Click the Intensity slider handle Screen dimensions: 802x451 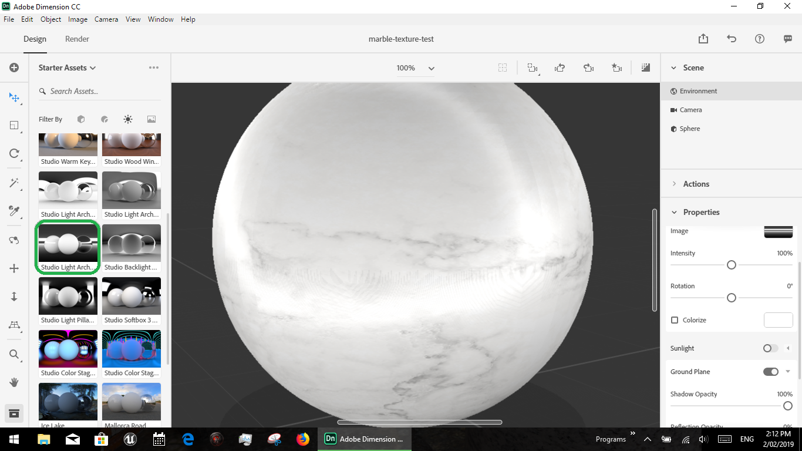tap(732, 265)
